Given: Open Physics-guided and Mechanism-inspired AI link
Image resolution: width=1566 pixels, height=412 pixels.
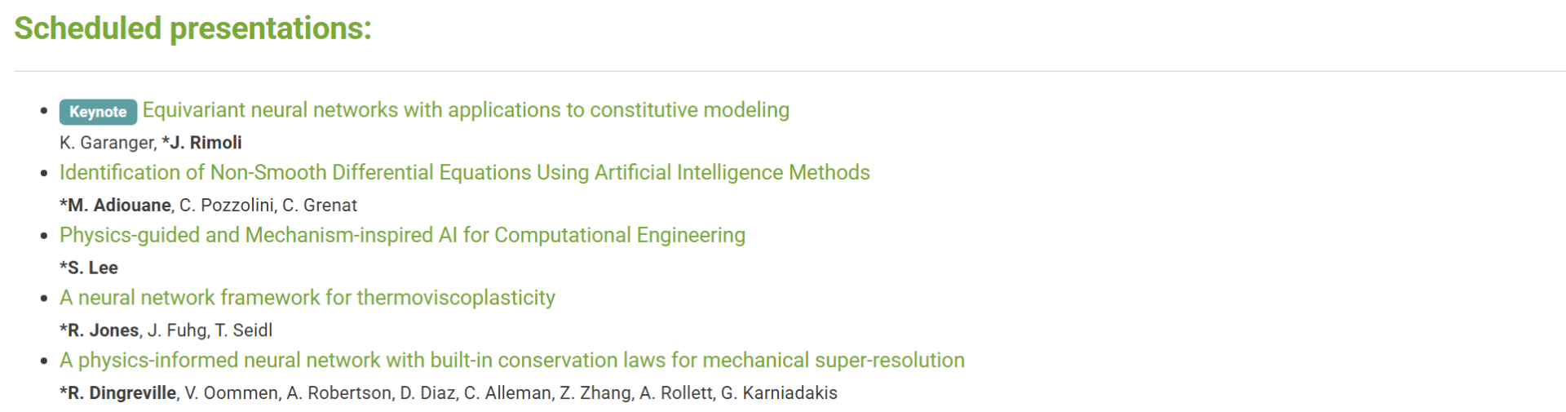Looking at the screenshot, I should (x=402, y=236).
